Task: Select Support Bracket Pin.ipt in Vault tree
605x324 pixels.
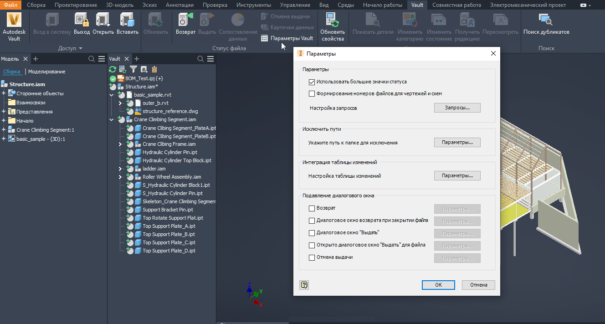Action: tap(168, 210)
